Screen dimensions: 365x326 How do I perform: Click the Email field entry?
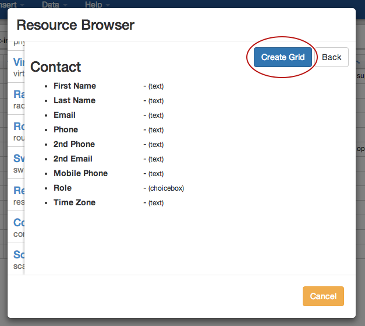click(65, 115)
